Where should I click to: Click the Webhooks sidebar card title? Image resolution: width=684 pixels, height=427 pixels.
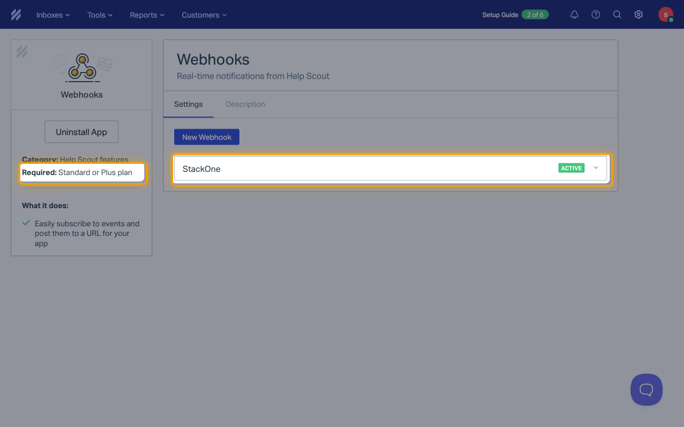82,94
